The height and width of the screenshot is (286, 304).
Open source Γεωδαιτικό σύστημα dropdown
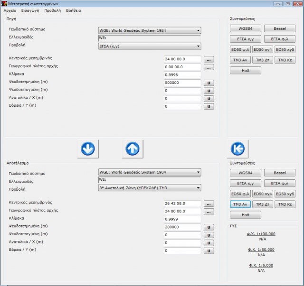(x=149, y=31)
